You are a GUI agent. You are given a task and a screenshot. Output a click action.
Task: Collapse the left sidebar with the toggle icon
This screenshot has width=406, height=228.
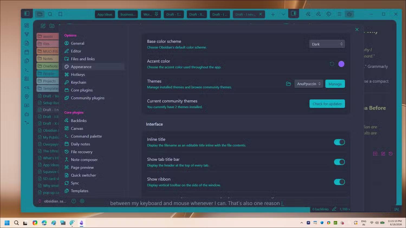(x=27, y=14)
